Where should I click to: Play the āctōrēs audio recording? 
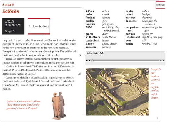tap(89, 61)
